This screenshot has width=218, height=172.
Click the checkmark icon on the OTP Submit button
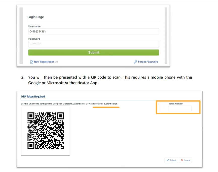point(168,160)
